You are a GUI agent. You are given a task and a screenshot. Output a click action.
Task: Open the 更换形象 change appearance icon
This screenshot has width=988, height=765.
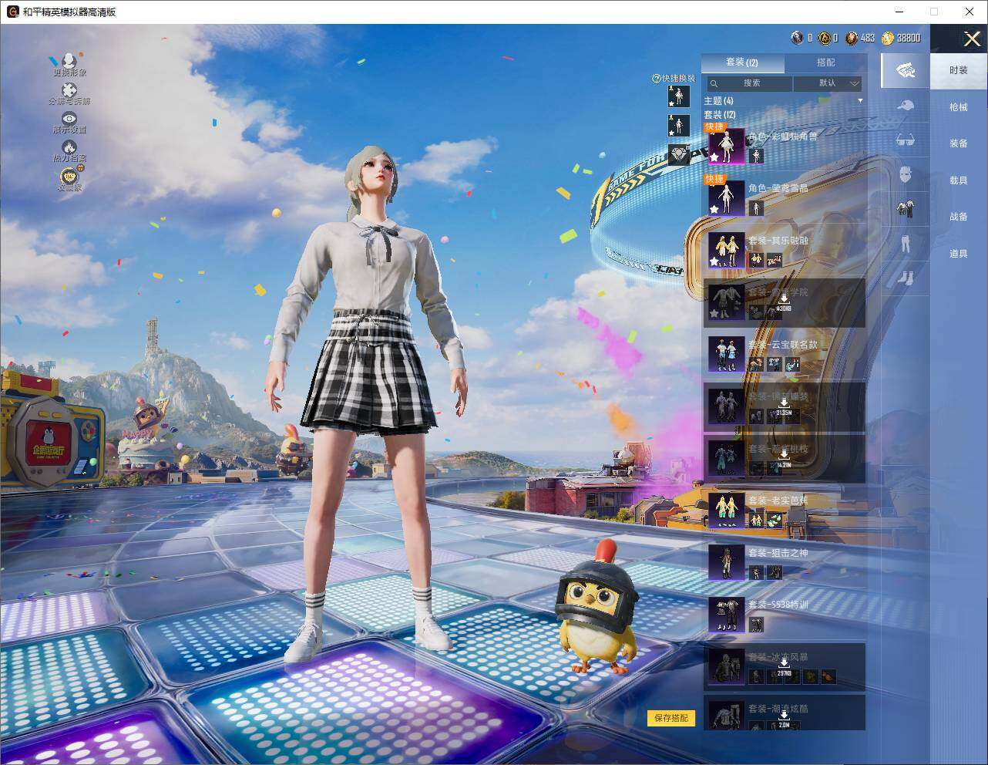click(69, 61)
